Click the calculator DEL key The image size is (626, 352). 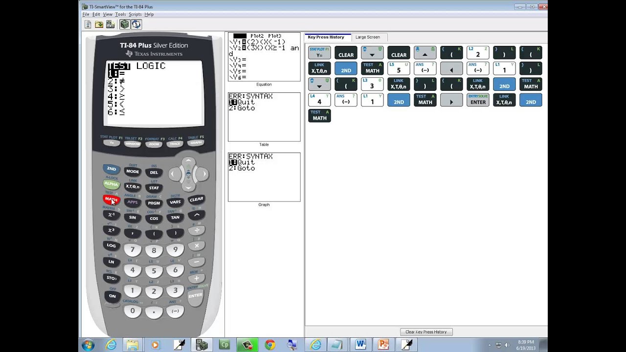(x=154, y=173)
